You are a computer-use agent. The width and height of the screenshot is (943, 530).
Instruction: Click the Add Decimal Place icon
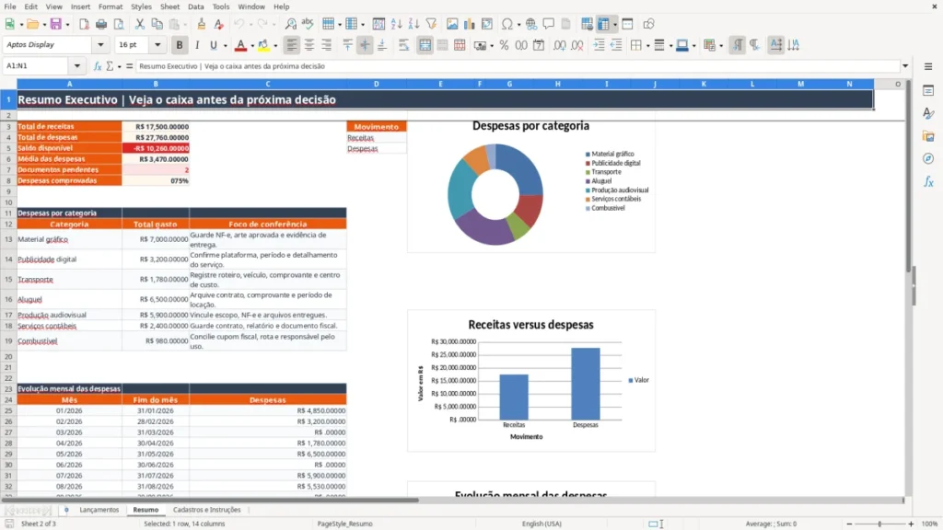pyautogui.click(x=560, y=45)
